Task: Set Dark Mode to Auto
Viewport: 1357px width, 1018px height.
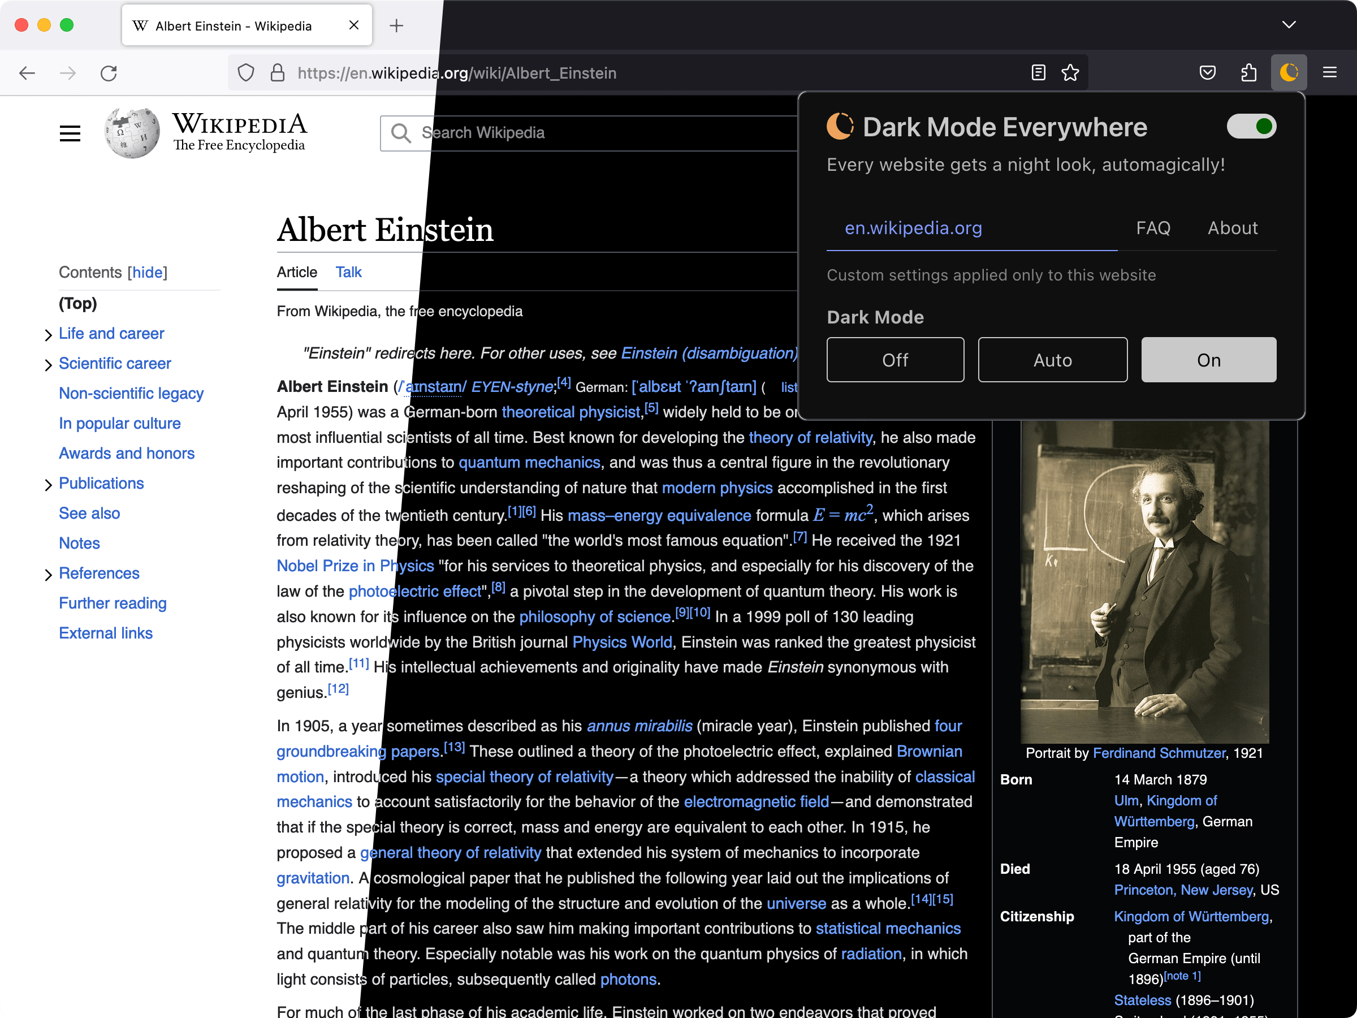Action: pos(1053,360)
